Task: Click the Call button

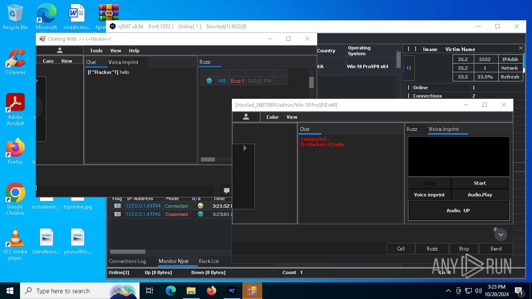Action: [x=401, y=249]
